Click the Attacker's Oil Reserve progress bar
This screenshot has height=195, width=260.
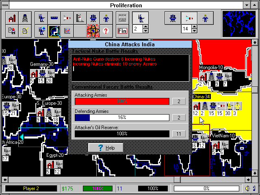[122, 134]
